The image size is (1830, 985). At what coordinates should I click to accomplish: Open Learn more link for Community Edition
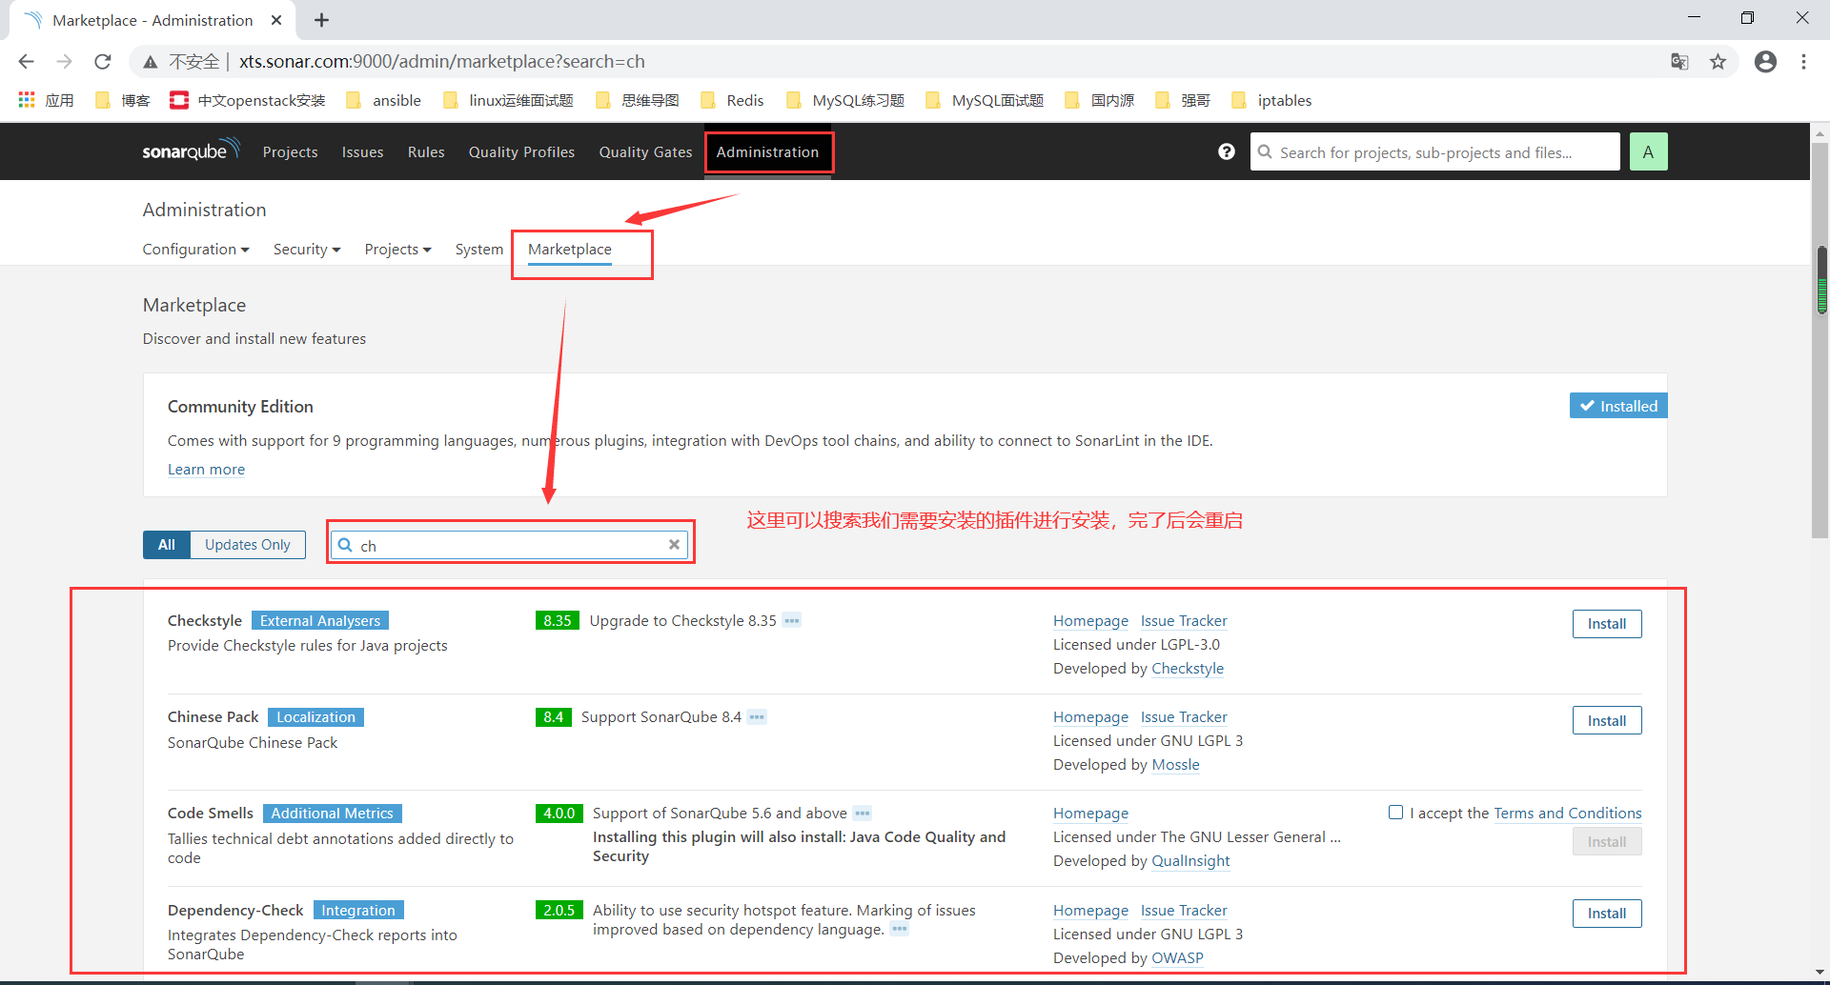click(x=206, y=470)
